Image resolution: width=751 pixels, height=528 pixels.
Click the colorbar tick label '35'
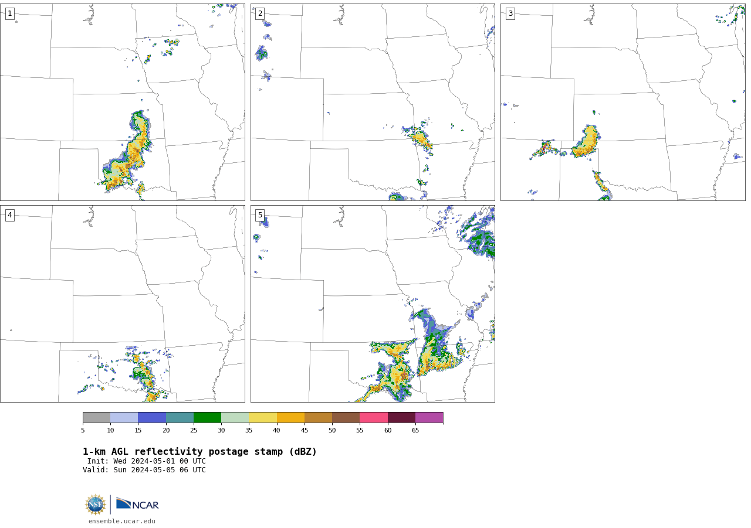[249, 431]
